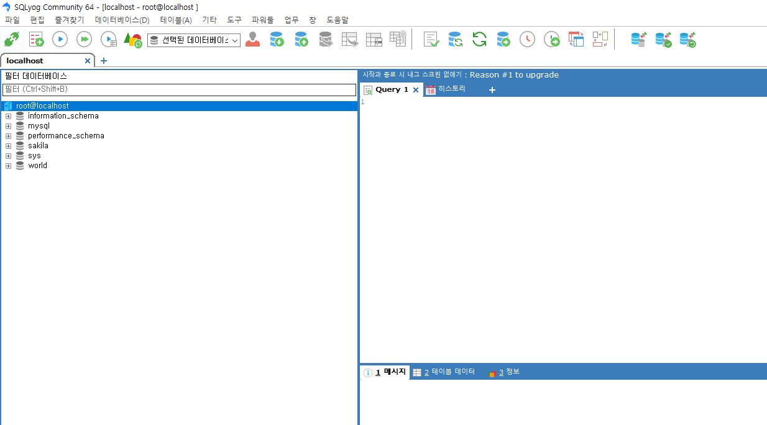This screenshot has height=425, width=767.
Task: Click the database with up-arrow backup icon
Action: point(301,40)
